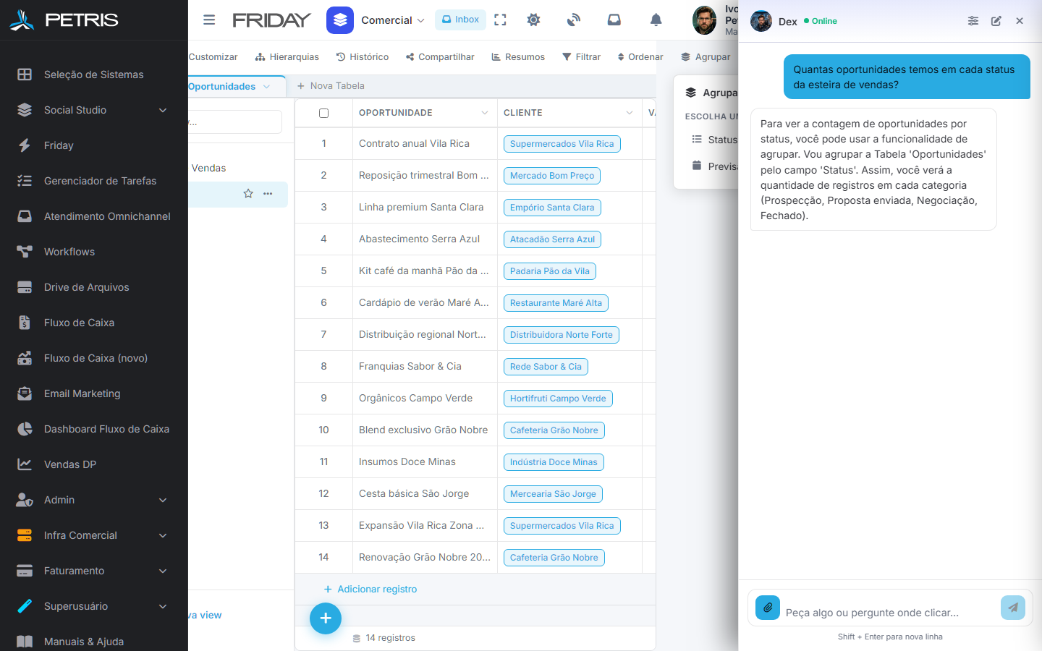This screenshot has height=651, width=1042.
Task: Select 'Insumos Doce Minas' cell
Action: coord(425,462)
